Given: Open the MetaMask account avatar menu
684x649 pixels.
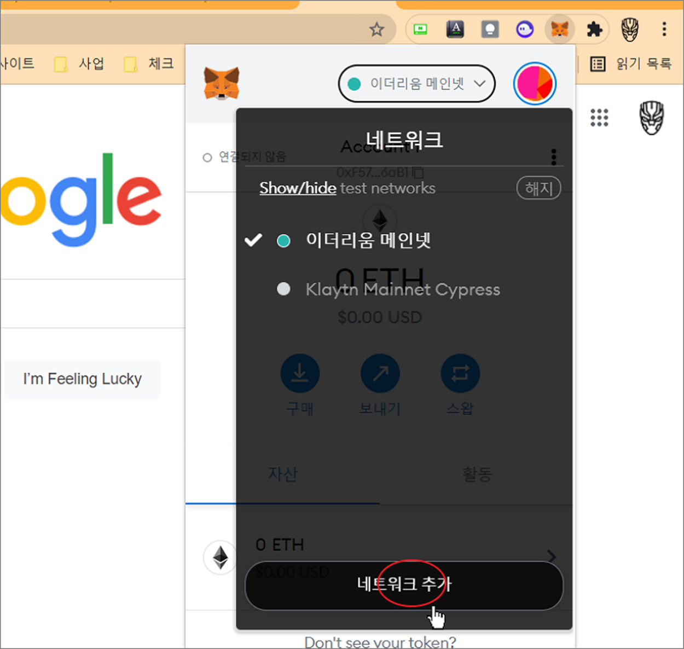Looking at the screenshot, I should 535,84.
